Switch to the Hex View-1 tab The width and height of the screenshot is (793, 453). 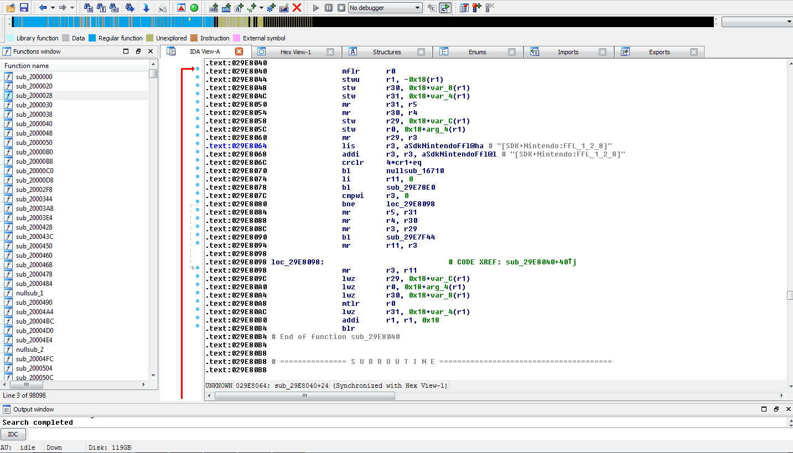tap(296, 52)
